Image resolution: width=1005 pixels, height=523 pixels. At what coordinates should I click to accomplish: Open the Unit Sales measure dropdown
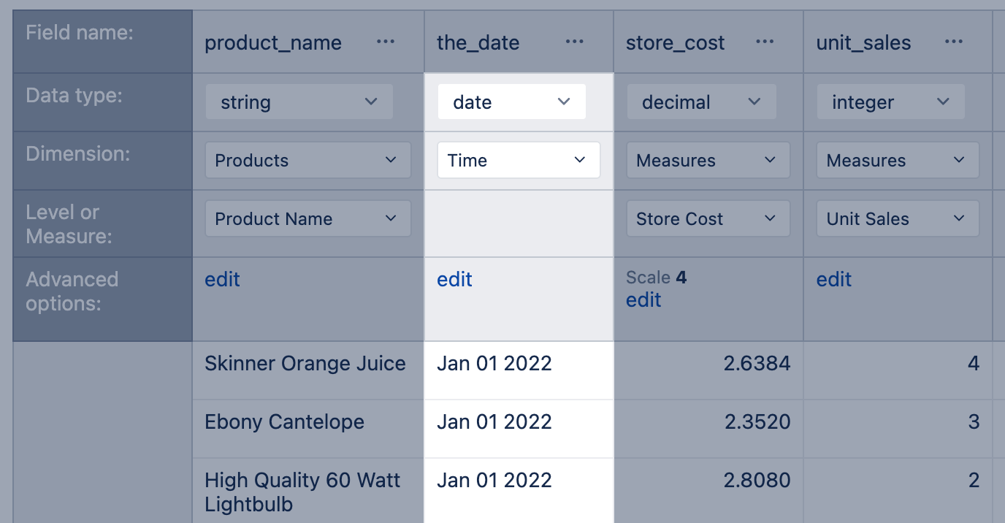pyautogui.click(x=897, y=219)
